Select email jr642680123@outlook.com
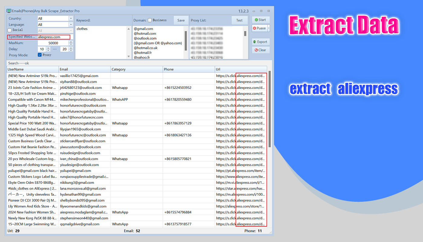This screenshot has width=423, height=242. (x=81, y=88)
